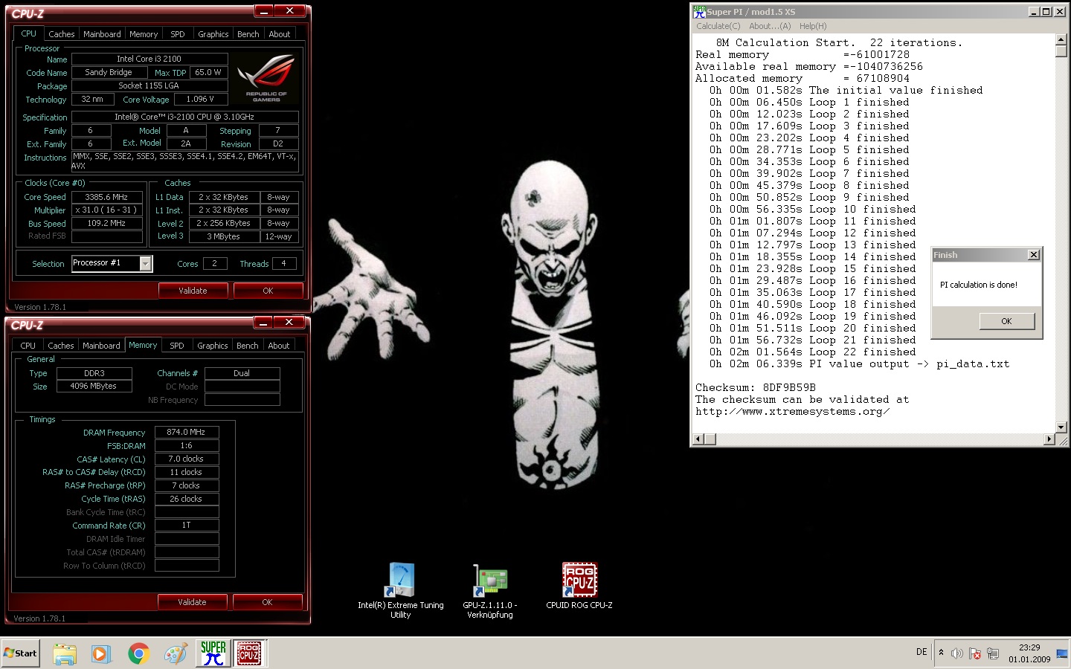Minimize the top CPU-Z window
The image size is (1071, 669).
point(263,11)
